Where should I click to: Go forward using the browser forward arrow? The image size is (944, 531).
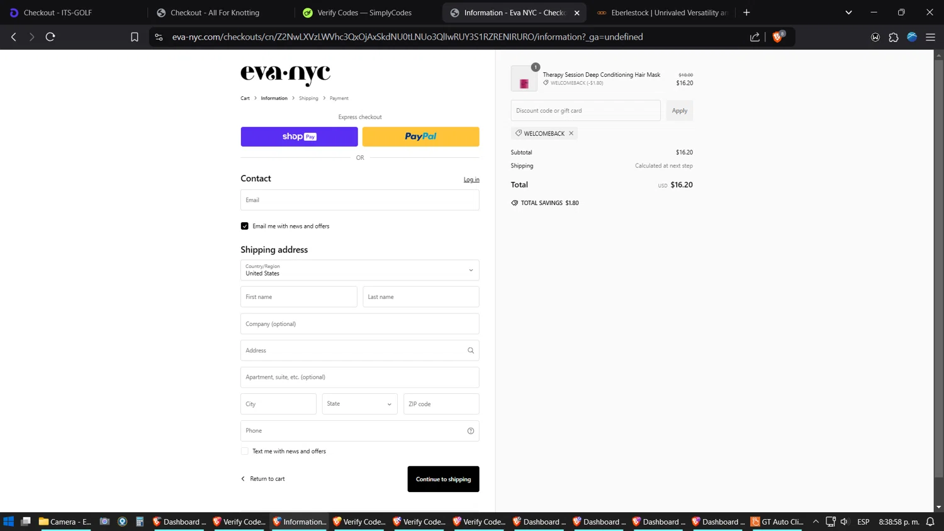point(31,37)
